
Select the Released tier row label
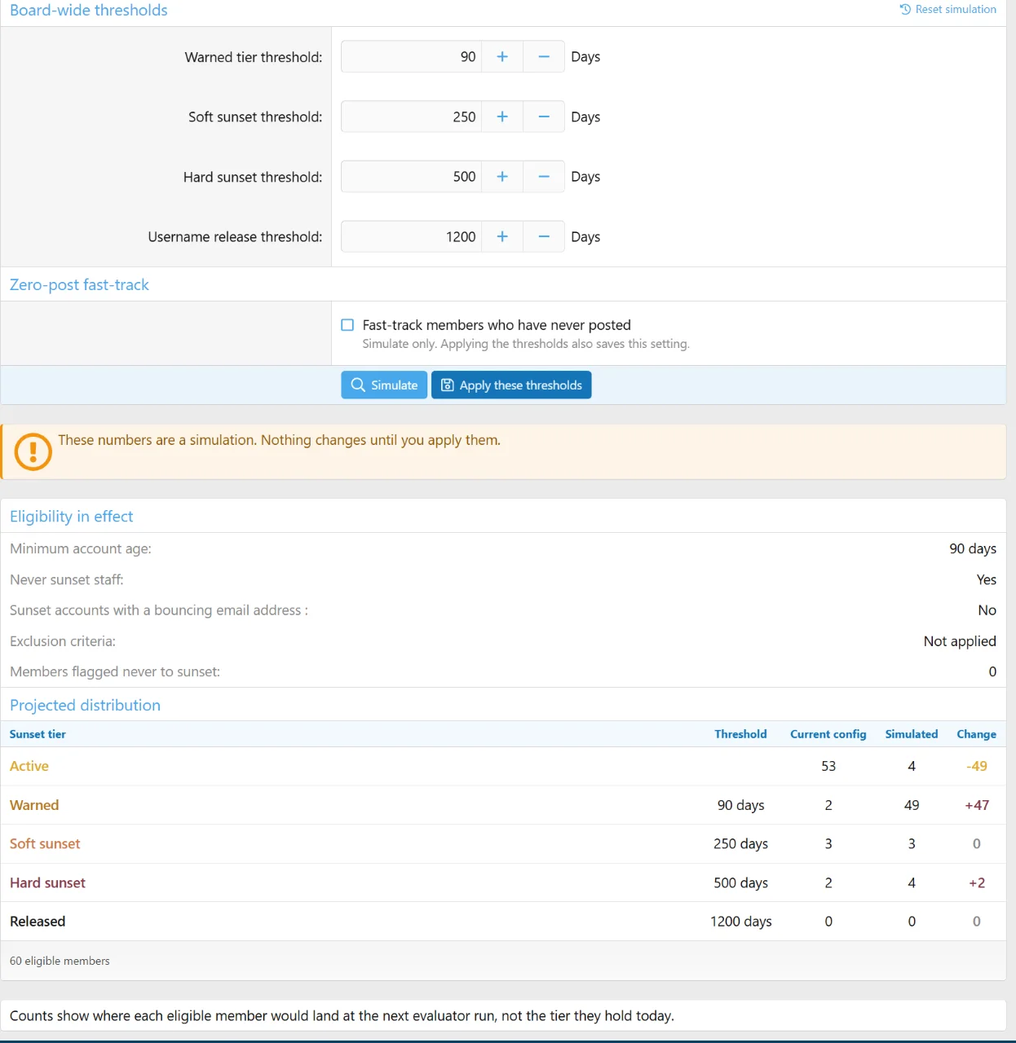pyautogui.click(x=38, y=922)
